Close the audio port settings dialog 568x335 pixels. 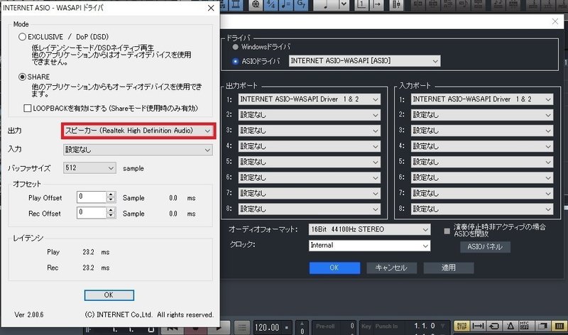[x=555, y=21]
